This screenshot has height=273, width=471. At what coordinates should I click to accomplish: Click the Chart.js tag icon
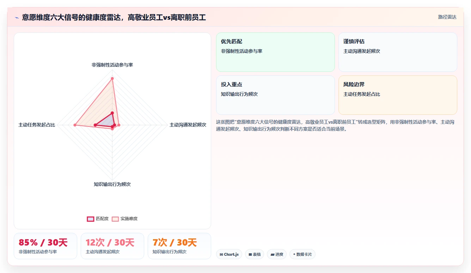(x=221, y=254)
